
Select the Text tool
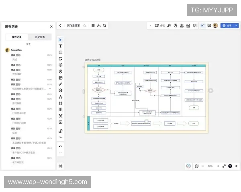pyautogui.click(x=61, y=46)
